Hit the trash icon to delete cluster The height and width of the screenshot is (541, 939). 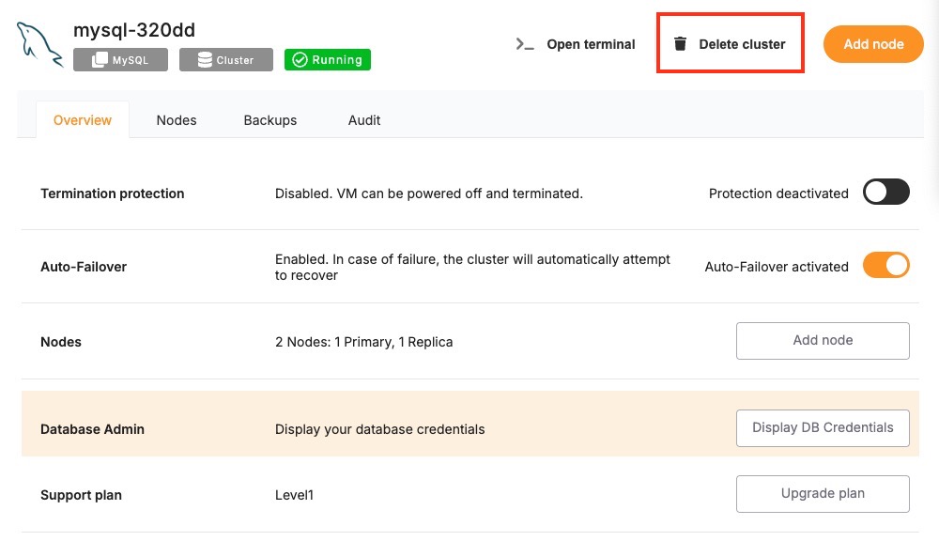coord(681,44)
